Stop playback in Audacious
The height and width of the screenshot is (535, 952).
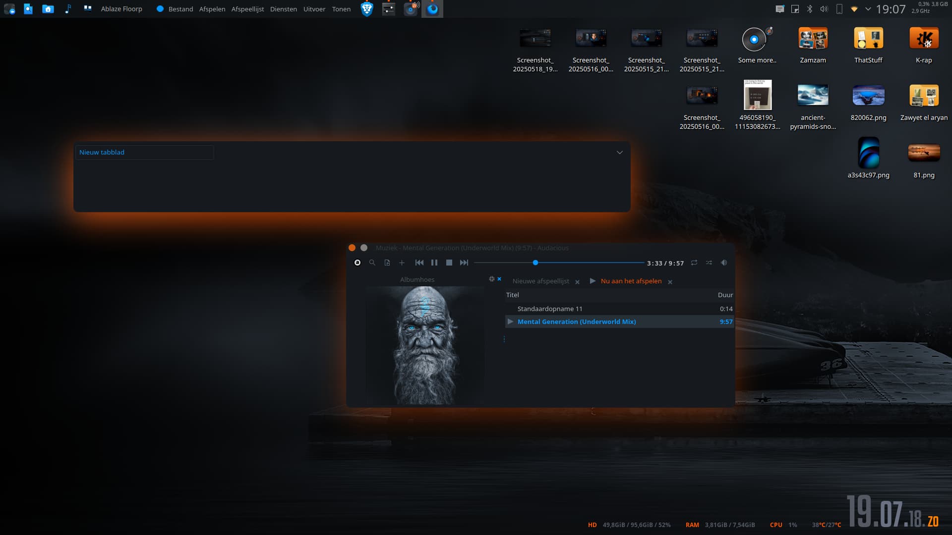point(449,263)
